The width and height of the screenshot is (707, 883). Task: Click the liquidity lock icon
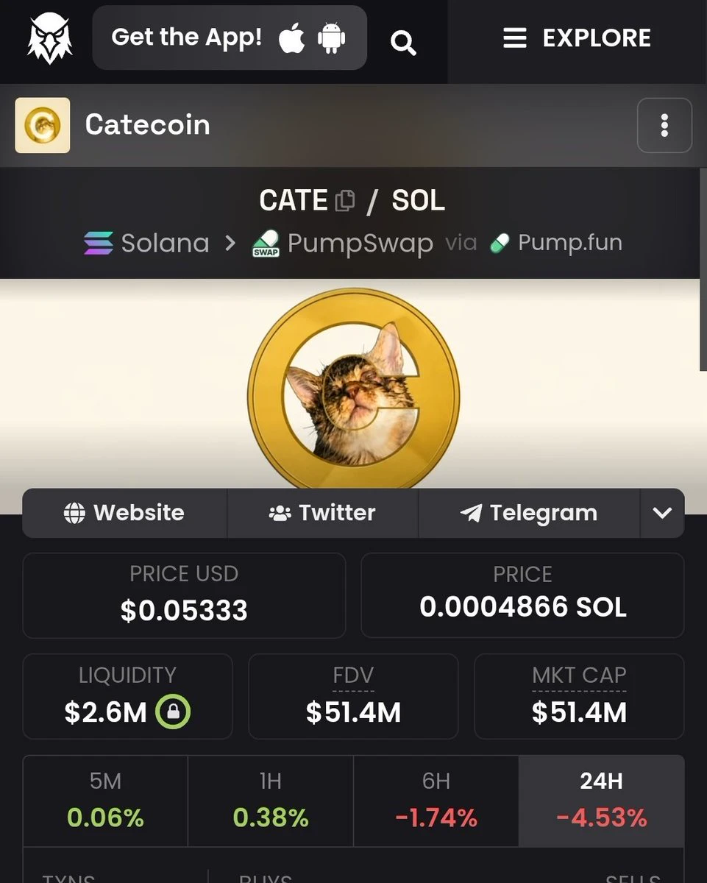(x=173, y=712)
